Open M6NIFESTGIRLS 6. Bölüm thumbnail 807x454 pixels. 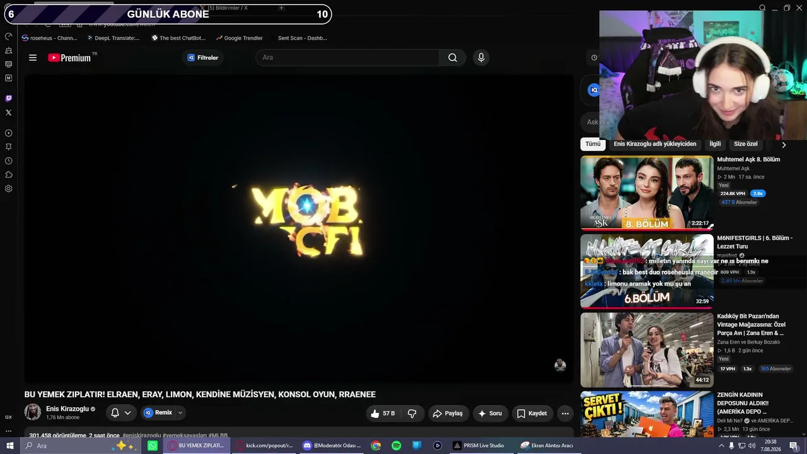647,271
